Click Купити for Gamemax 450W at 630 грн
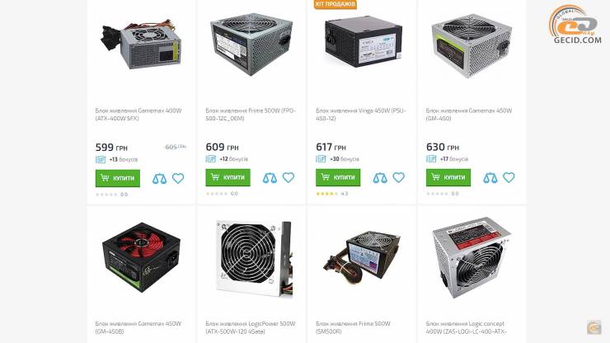Screen dimensions: 610x343 448,177
